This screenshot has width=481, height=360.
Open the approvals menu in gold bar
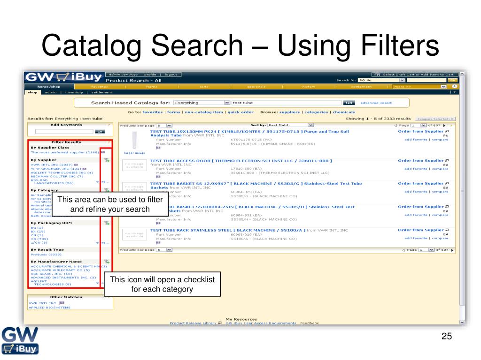coord(256,87)
